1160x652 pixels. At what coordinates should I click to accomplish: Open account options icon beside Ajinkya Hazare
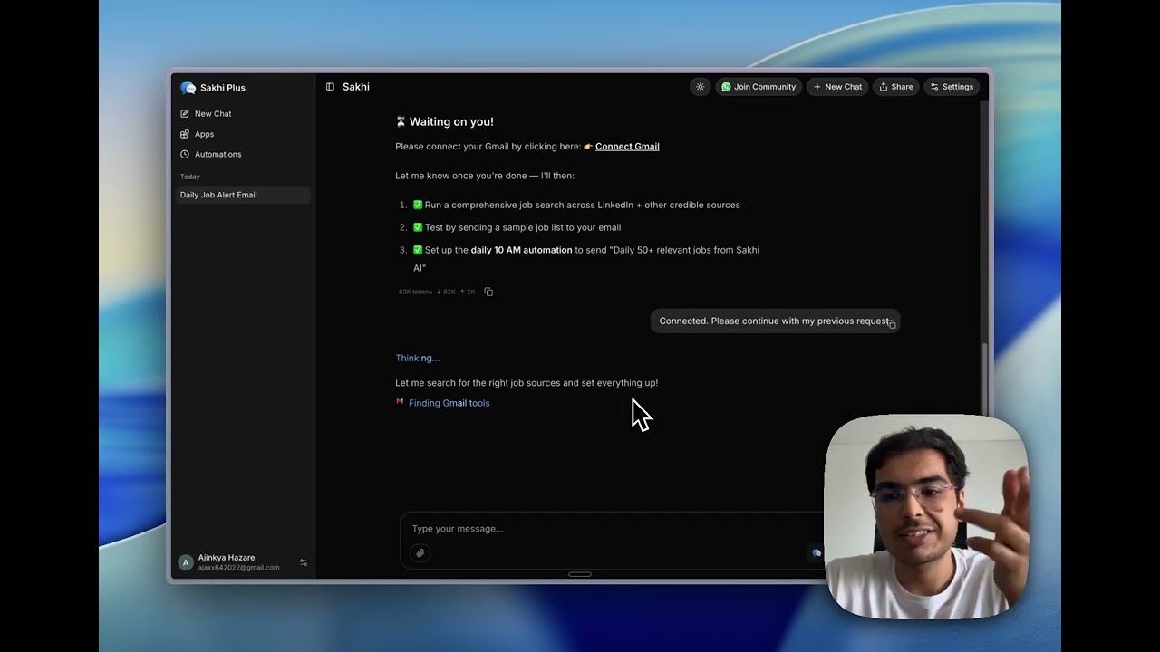pyautogui.click(x=304, y=562)
